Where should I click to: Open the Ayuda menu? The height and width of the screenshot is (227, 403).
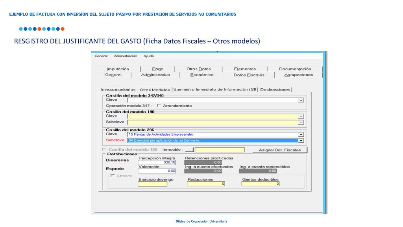(x=148, y=56)
